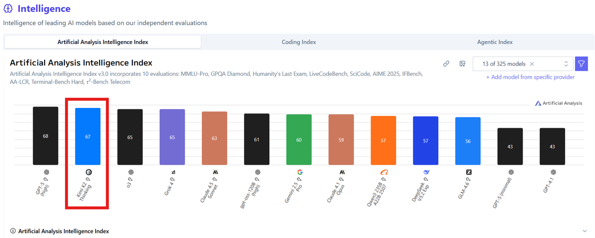The height and width of the screenshot is (238, 595).
Task: Click the Qwen3 235B provider logo
Action: pos(384,172)
